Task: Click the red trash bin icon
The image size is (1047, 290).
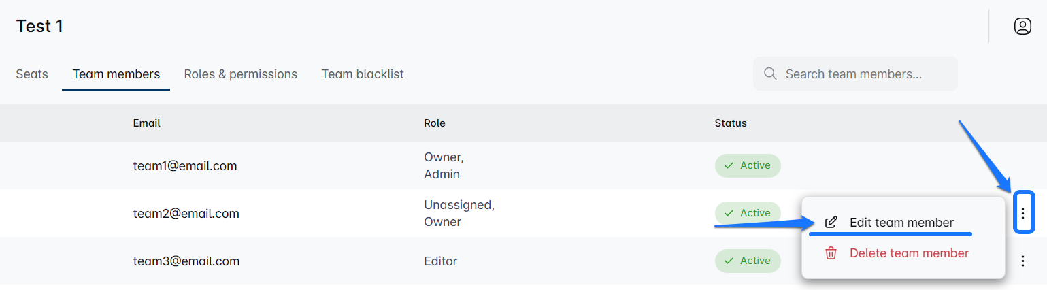Action: [831, 253]
